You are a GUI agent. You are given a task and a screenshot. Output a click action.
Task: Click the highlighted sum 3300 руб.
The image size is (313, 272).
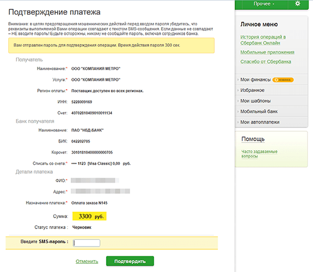click(89, 216)
